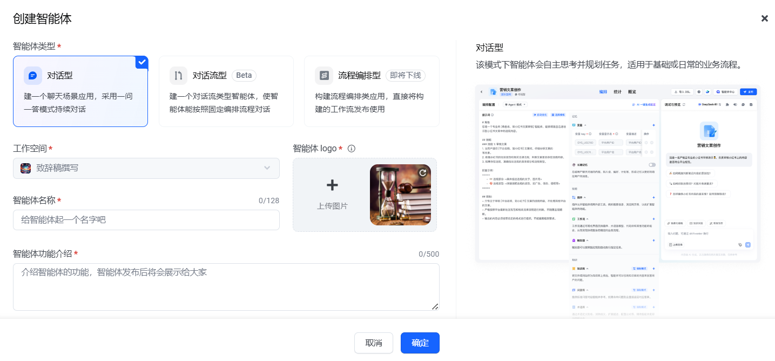Click the info icon beside 智能体 logo
The image size is (775, 361).
352,149
